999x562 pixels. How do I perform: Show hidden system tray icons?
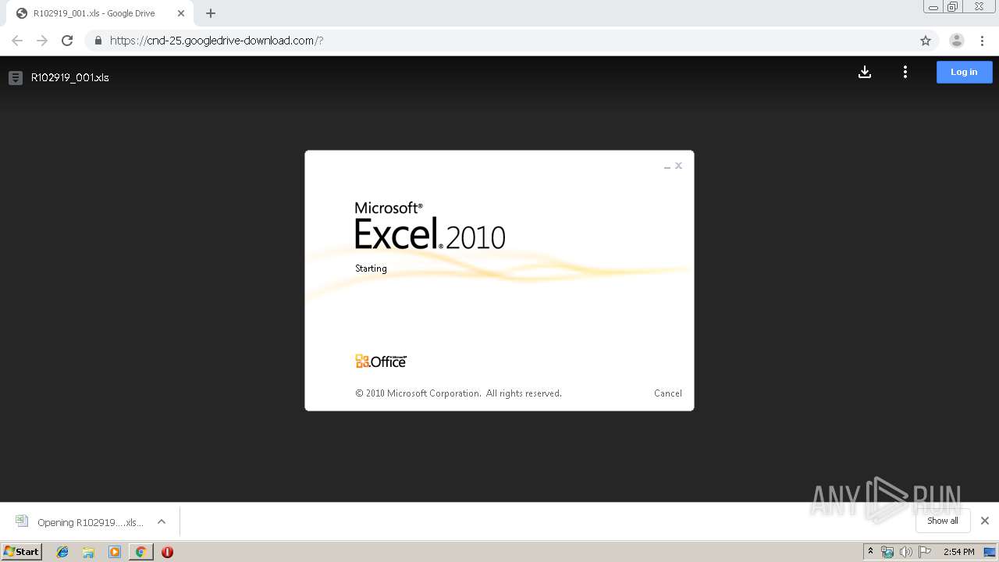pos(870,552)
